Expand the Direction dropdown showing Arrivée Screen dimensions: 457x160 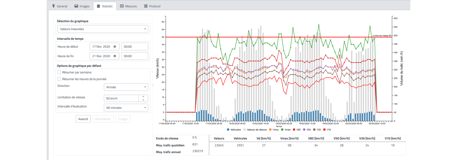125,87
